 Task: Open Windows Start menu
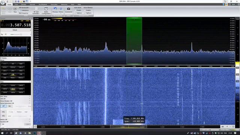tap(2, 133)
